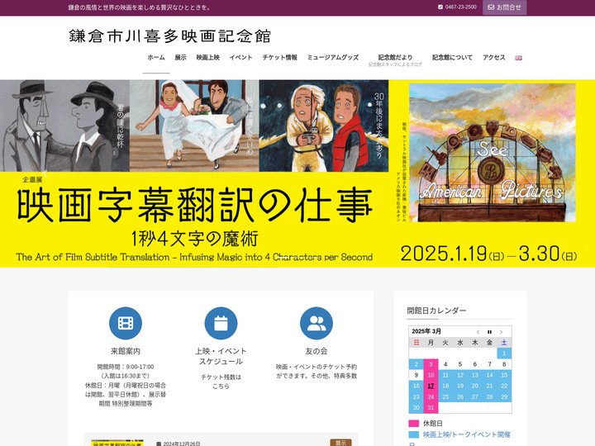
Task: Click the blue 映画上映/トークイベント legend swatch
Action: pyautogui.click(x=414, y=434)
